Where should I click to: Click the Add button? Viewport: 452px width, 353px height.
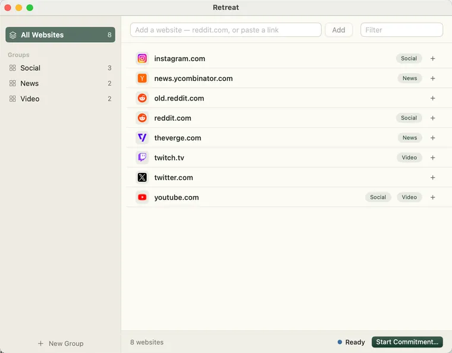(339, 30)
